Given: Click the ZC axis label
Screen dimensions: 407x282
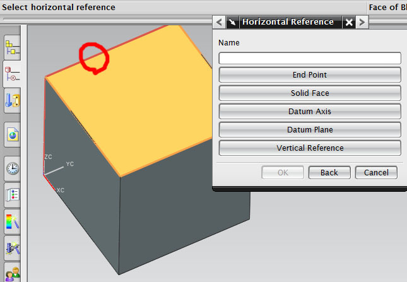Looking at the screenshot, I should pos(49,156).
